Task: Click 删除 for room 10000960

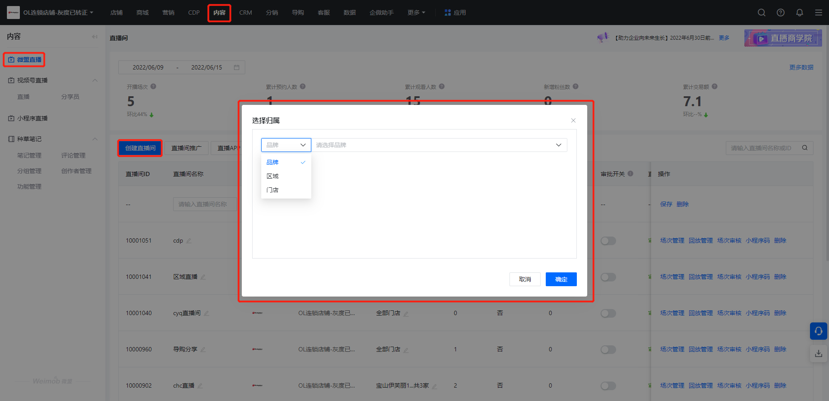Action: [x=780, y=349]
